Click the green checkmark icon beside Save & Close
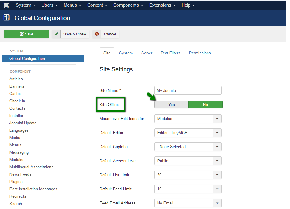 [56, 34]
